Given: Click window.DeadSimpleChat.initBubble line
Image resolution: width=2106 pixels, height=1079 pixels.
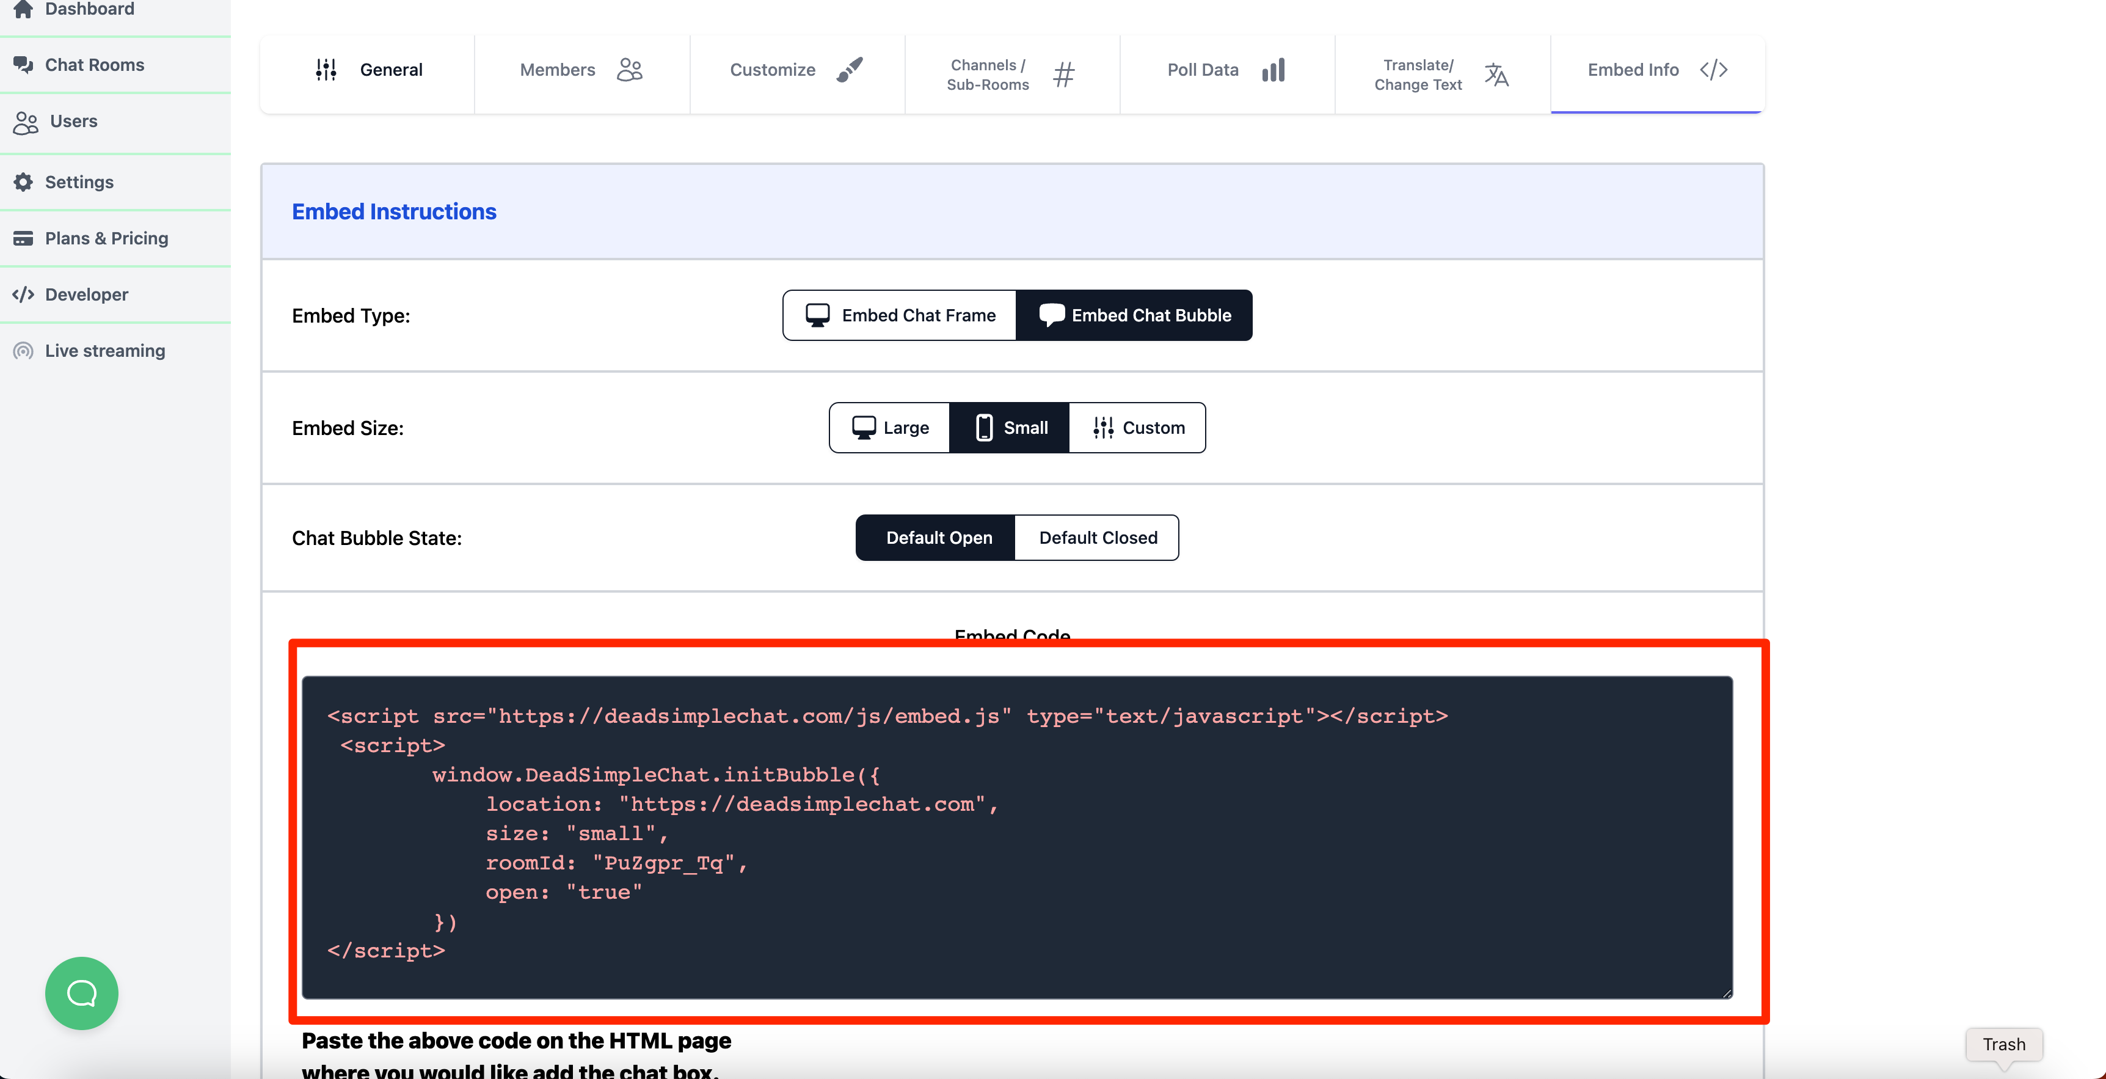Looking at the screenshot, I should pyautogui.click(x=657, y=775).
